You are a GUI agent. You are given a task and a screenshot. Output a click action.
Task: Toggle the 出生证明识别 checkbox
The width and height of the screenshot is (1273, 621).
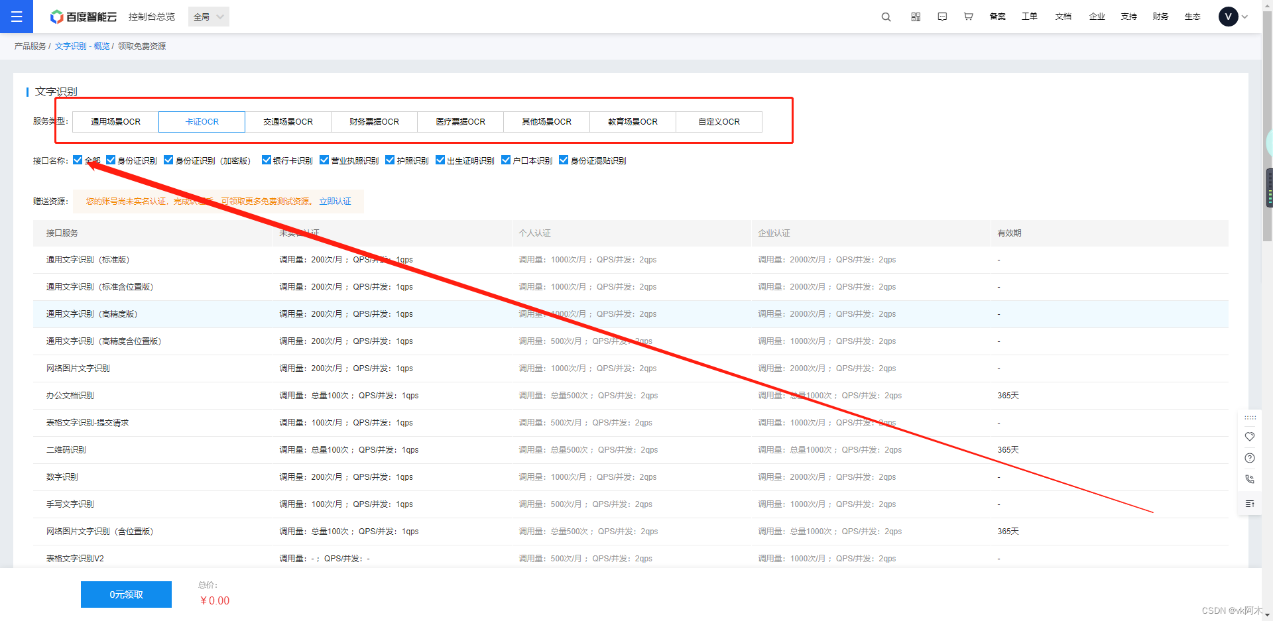tap(440, 160)
